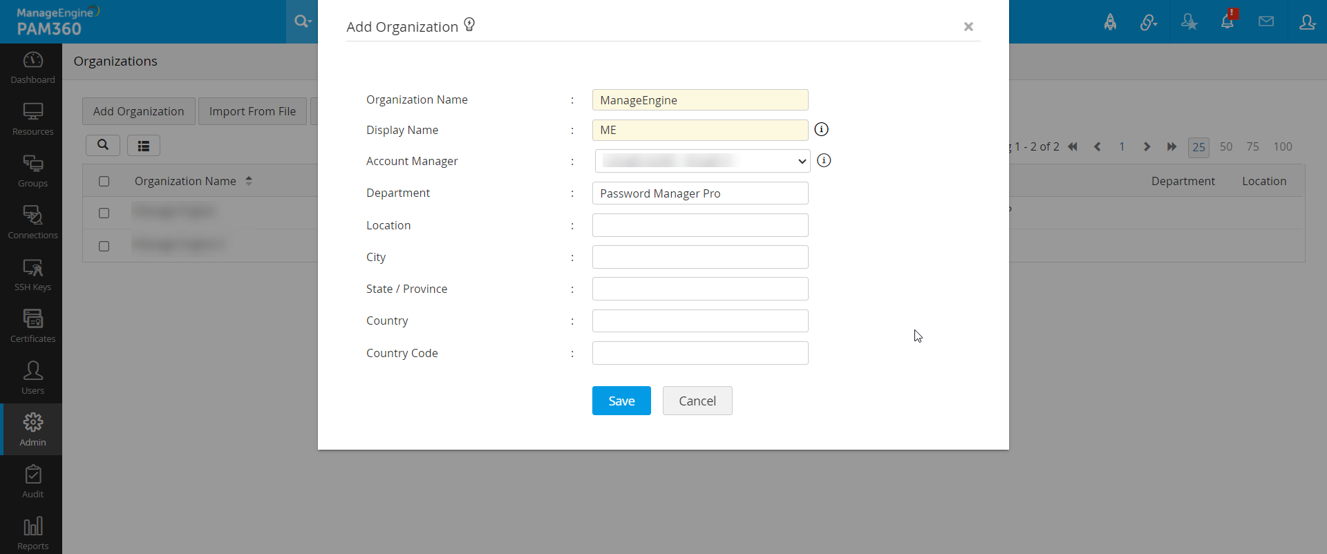Click the Country input field
Screen dimensions: 1327x554
(700, 321)
